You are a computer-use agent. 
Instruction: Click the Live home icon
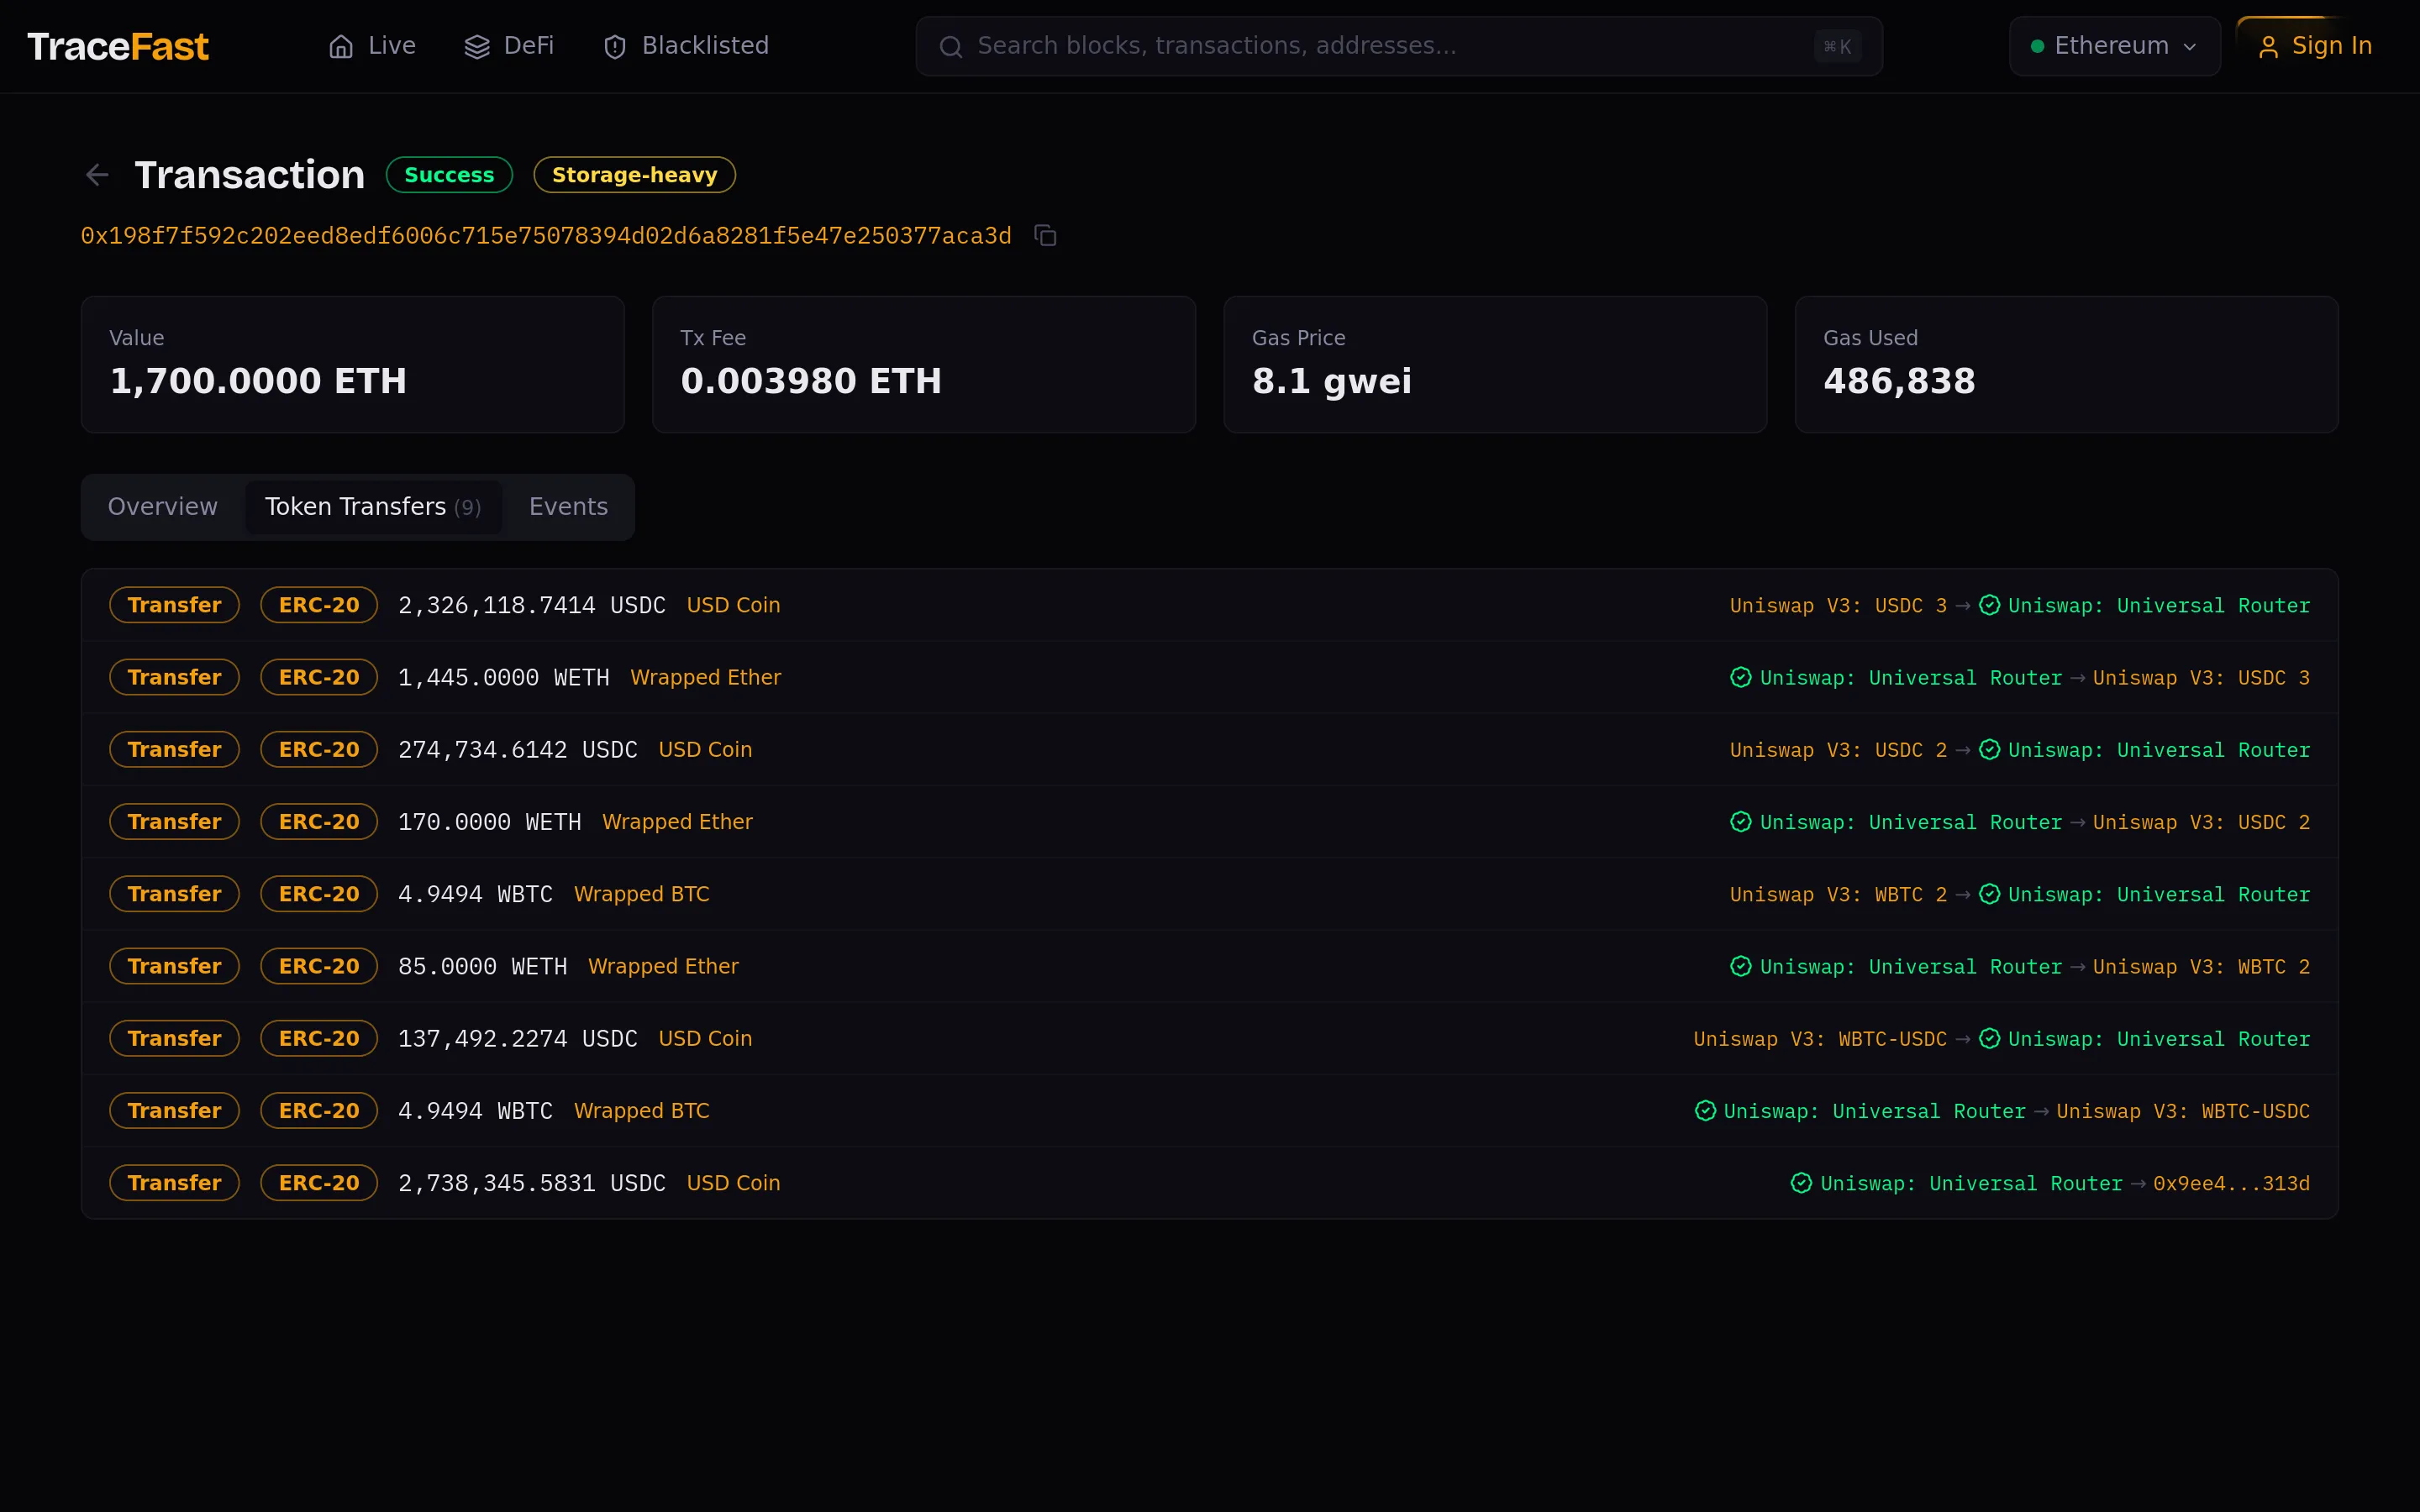click(x=341, y=46)
